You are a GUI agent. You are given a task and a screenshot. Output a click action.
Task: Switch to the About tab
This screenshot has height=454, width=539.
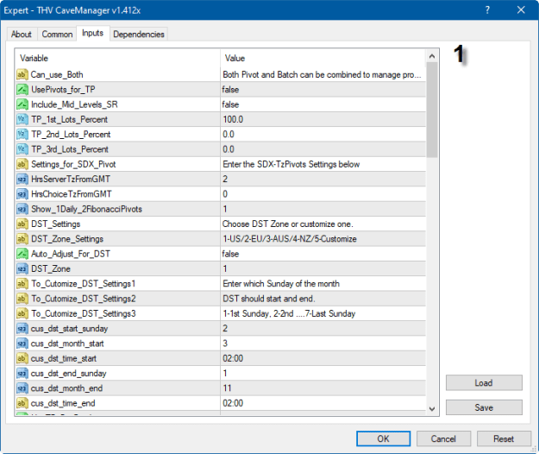tap(22, 34)
